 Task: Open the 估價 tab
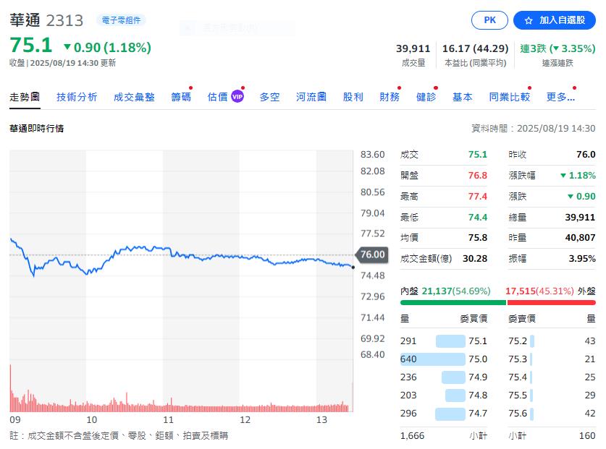218,96
